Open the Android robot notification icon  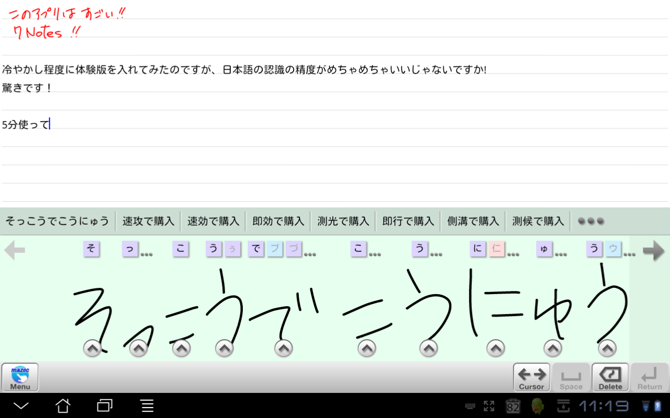pyautogui.click(x=538, y=406)
